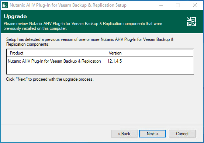Close the Nutanix AHV Plug-In setup window
204x143 pixels.
coord(195,5)
